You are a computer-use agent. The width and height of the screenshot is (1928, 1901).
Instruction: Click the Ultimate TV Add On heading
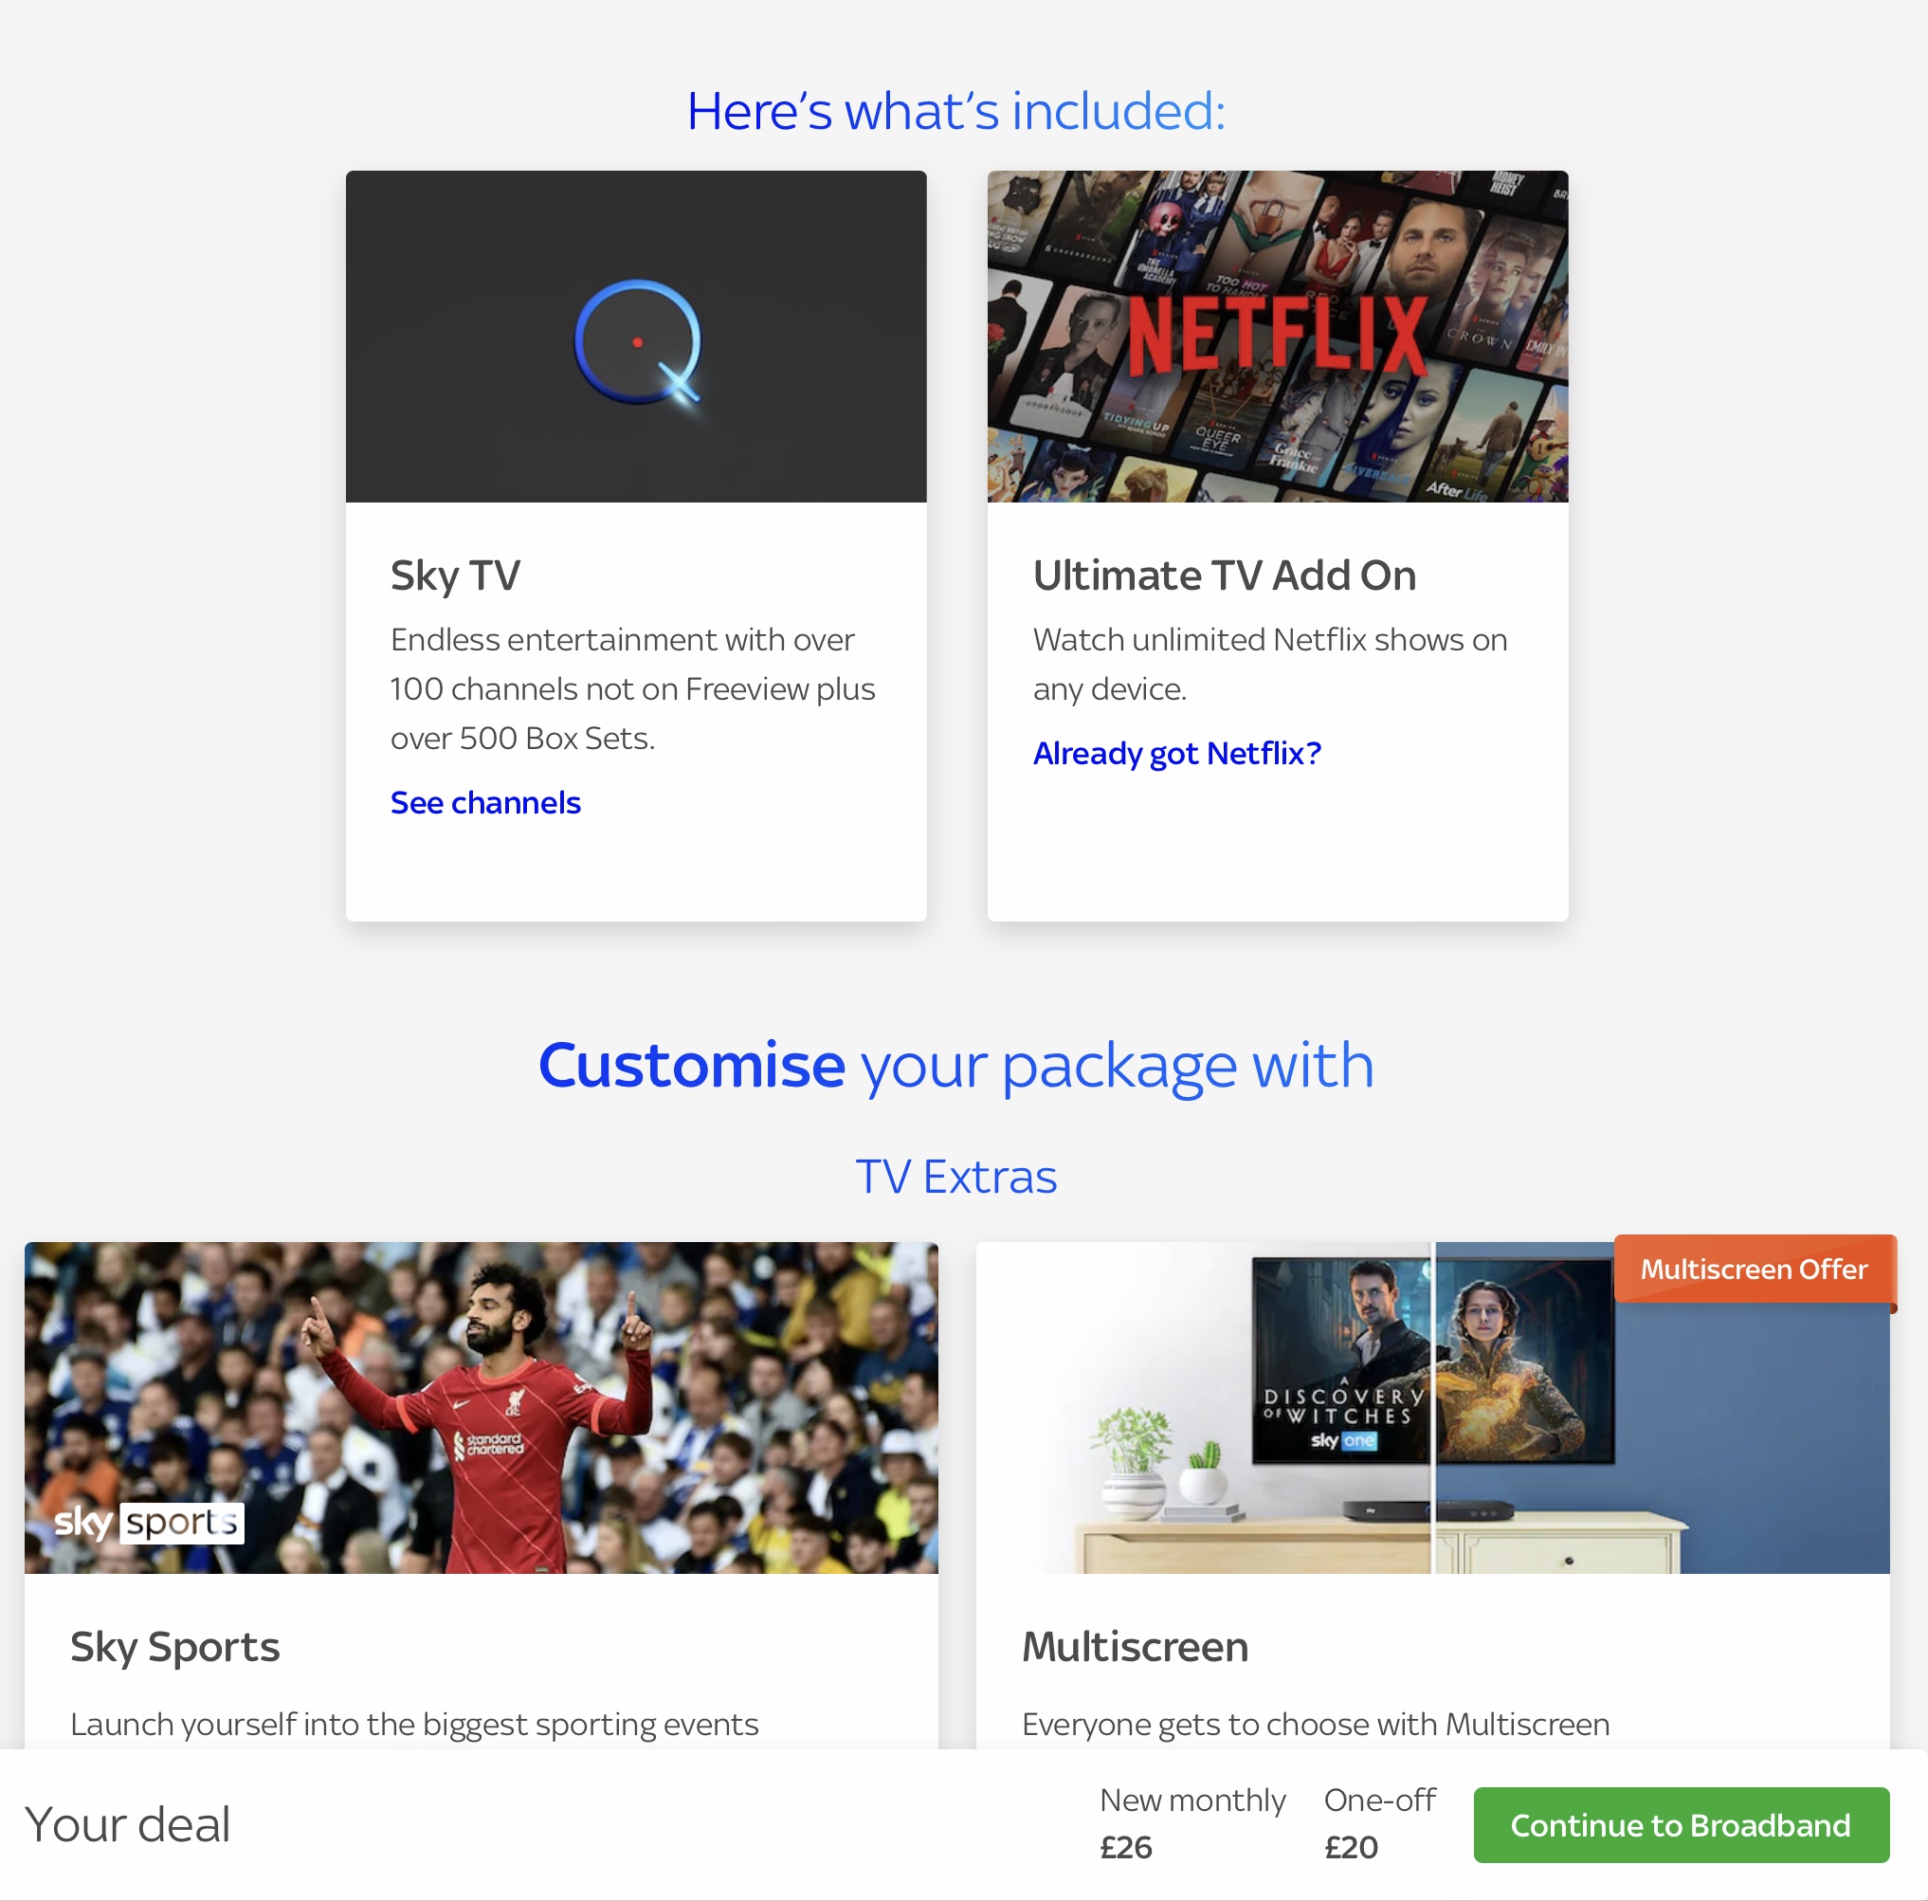tap(1225, 576)
